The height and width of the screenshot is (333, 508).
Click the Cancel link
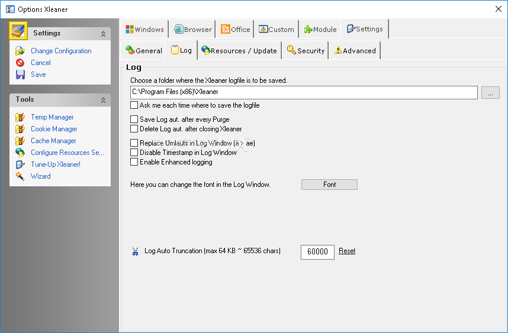coord(40,63)
